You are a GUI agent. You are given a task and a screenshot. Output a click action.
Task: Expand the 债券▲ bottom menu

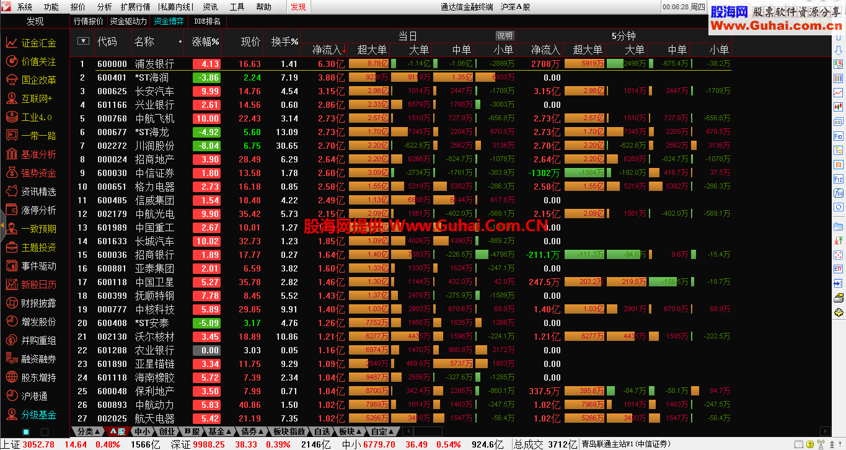click(x=252, y=431)
